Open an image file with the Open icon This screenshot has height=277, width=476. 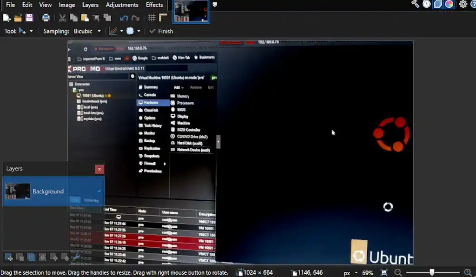click(18, 18)
